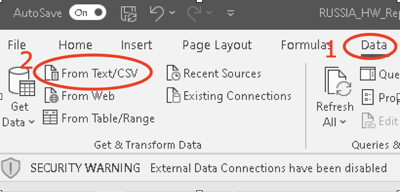
Task: Open the File menu tab
Action: click(16, 45)
